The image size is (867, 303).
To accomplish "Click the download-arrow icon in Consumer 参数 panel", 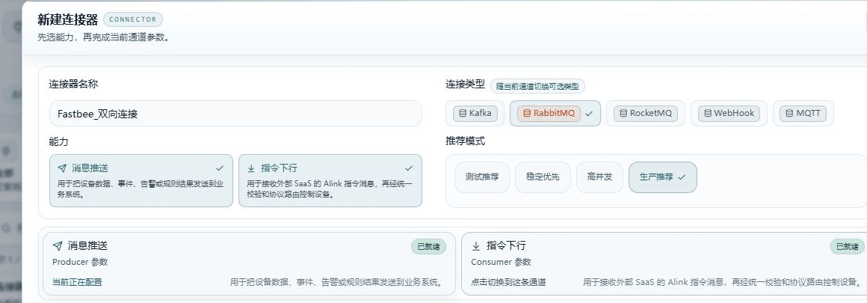I will [x=475, y=245].
